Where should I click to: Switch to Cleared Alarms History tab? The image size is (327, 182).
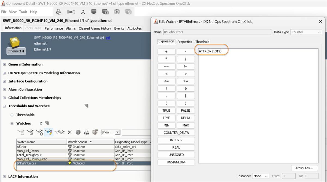coord(95,28)
